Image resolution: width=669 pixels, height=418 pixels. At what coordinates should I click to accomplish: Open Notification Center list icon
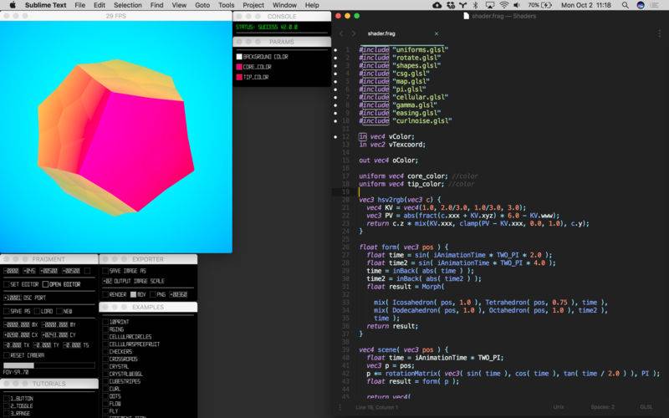656,5
